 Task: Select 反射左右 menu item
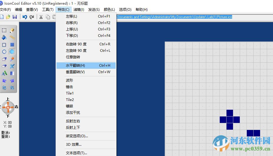pyautogui.click(x=86, y=121)
